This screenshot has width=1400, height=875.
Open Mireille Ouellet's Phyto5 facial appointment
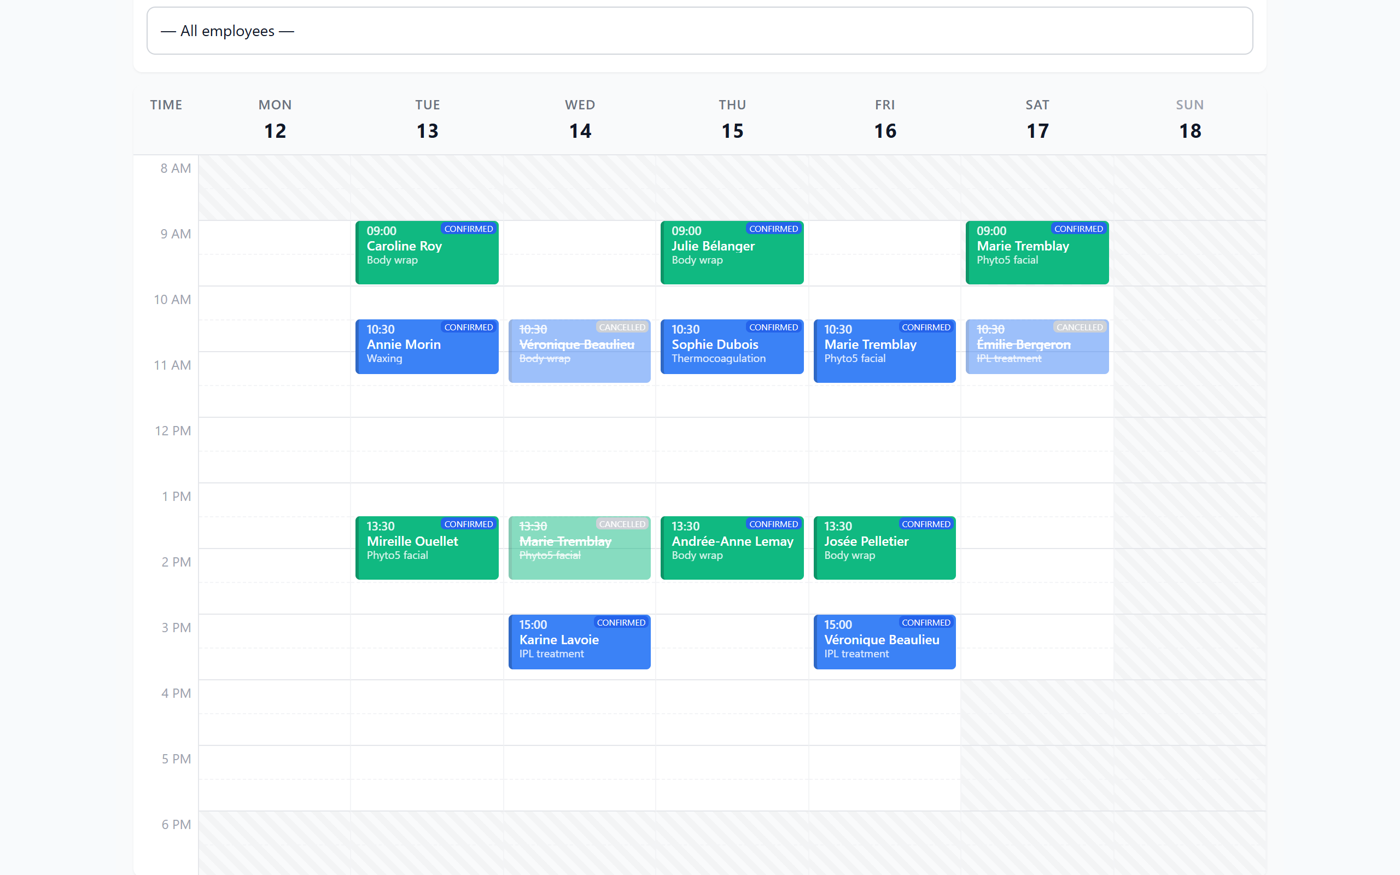427,547
